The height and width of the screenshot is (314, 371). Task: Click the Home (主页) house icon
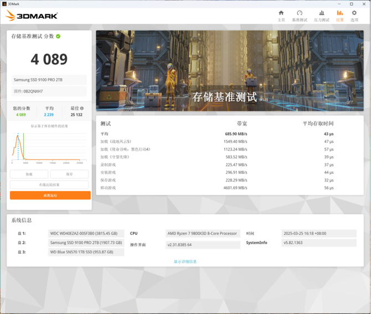[281, 13]
